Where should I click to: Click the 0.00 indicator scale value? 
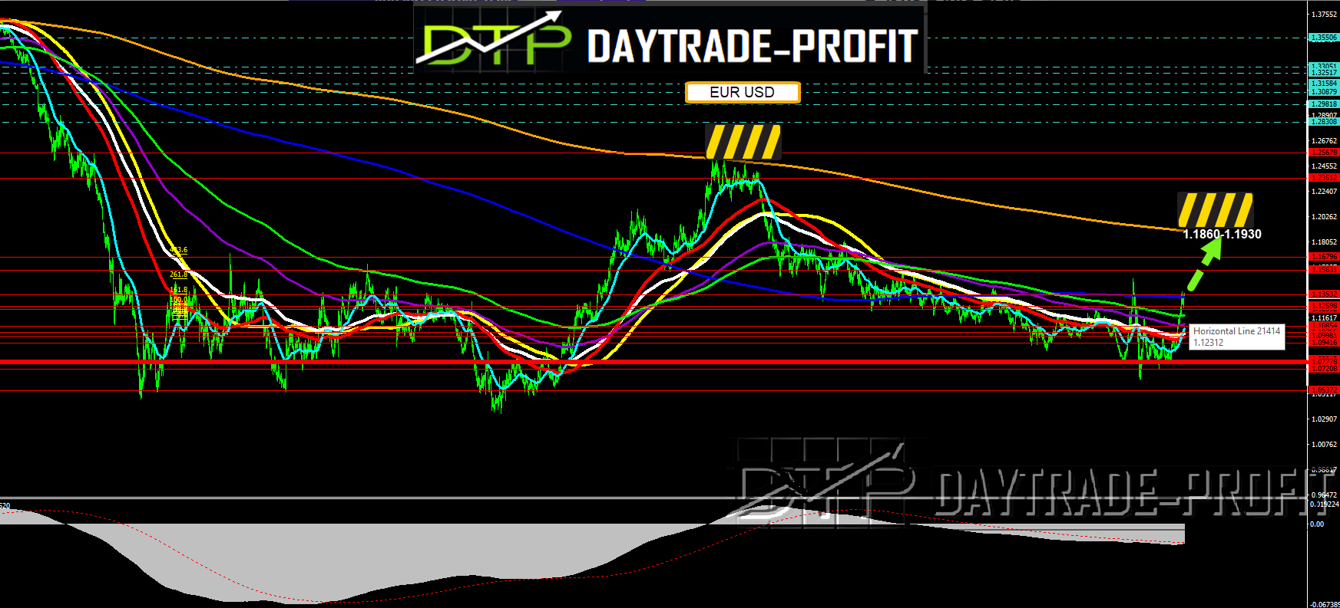[1317, 524]
